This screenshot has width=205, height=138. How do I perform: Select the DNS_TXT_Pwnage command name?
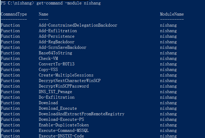pyautogui.click(x=55, y=92)
